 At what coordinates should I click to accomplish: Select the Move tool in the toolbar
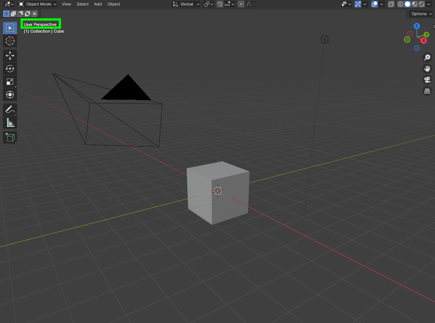(10, 56)
